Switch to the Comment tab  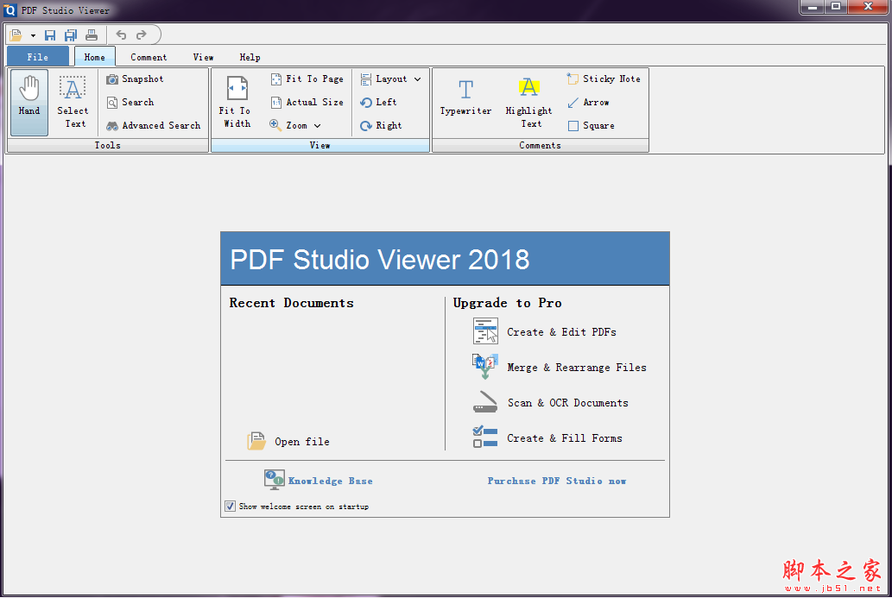[149, 57]
